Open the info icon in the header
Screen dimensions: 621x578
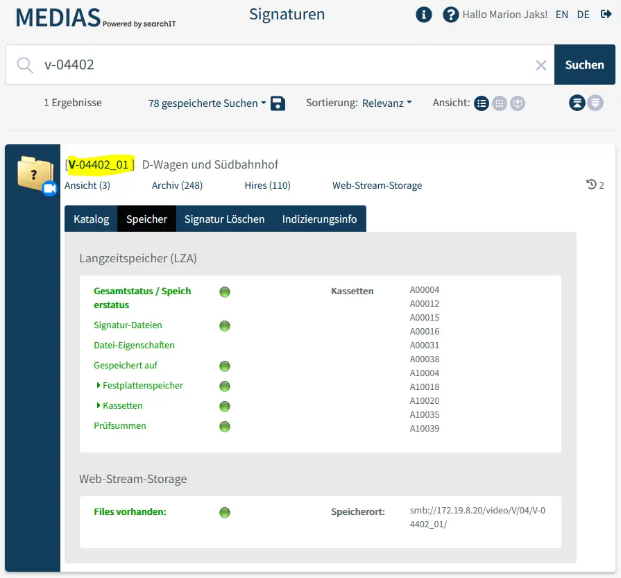click(x=424, y=15)
